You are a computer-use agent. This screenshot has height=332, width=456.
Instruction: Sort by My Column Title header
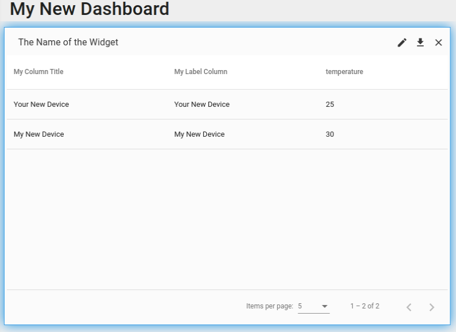pos(38,72)
